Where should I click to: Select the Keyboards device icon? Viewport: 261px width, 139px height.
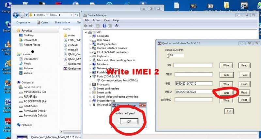pos(94,56)
